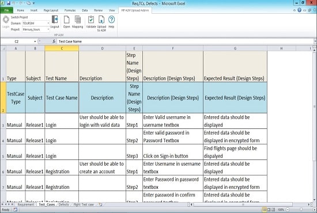Screen dimensions: 317x213
Task: Switch to the Data ribbon tab
Action: click(85, 10)
